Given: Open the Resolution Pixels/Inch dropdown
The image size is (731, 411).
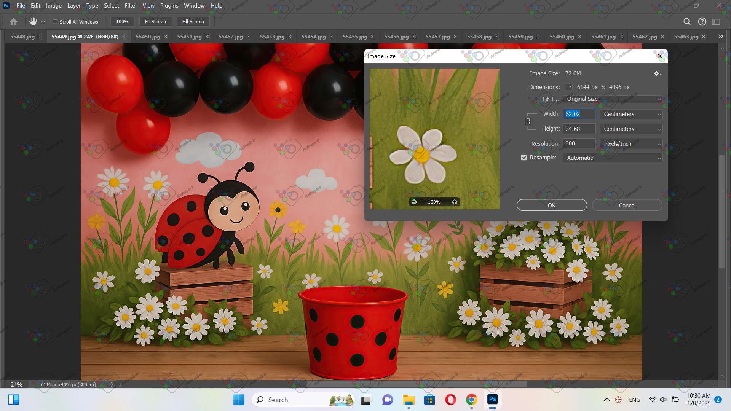Looking at the screenshot, I should [631, 144].
